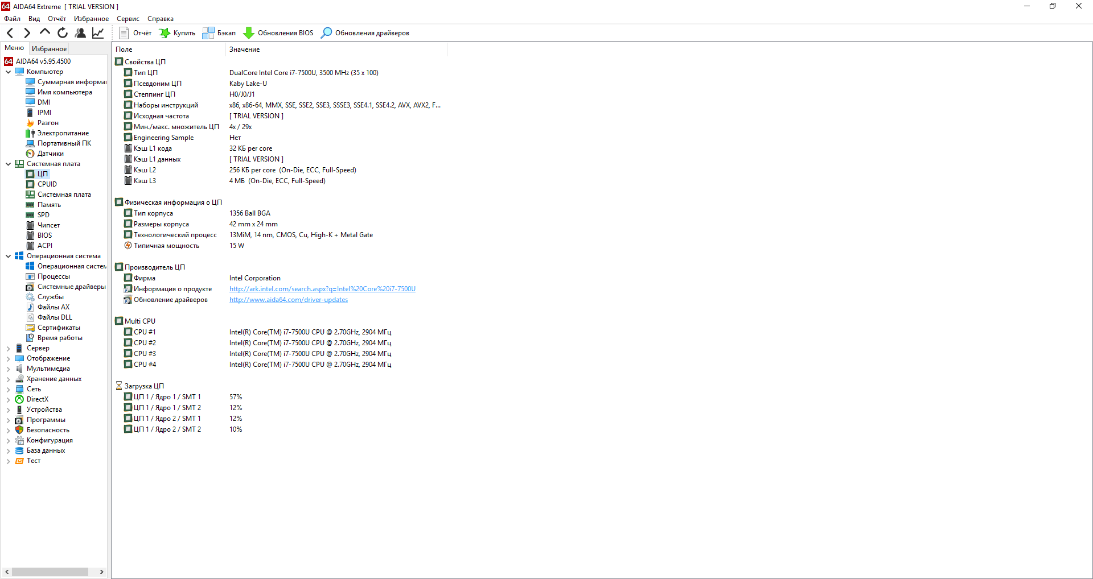Click the Купить buy toolbar button
This screenshot has width=1093, height=579.
point(177,33)
